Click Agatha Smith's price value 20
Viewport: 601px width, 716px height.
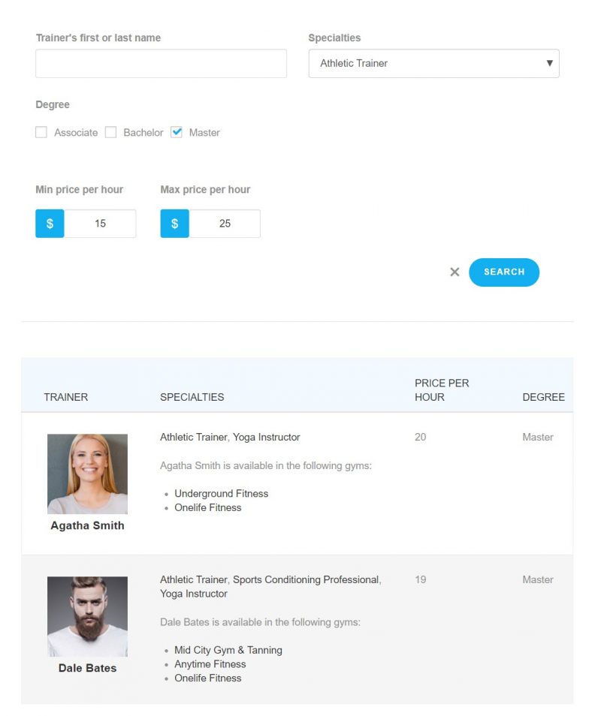pyautogui.click(x=421, y=438)
